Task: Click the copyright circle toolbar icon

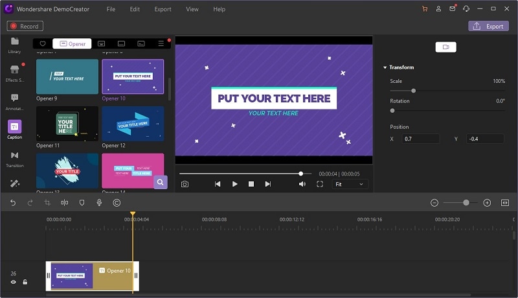Action: coord(117,203)
